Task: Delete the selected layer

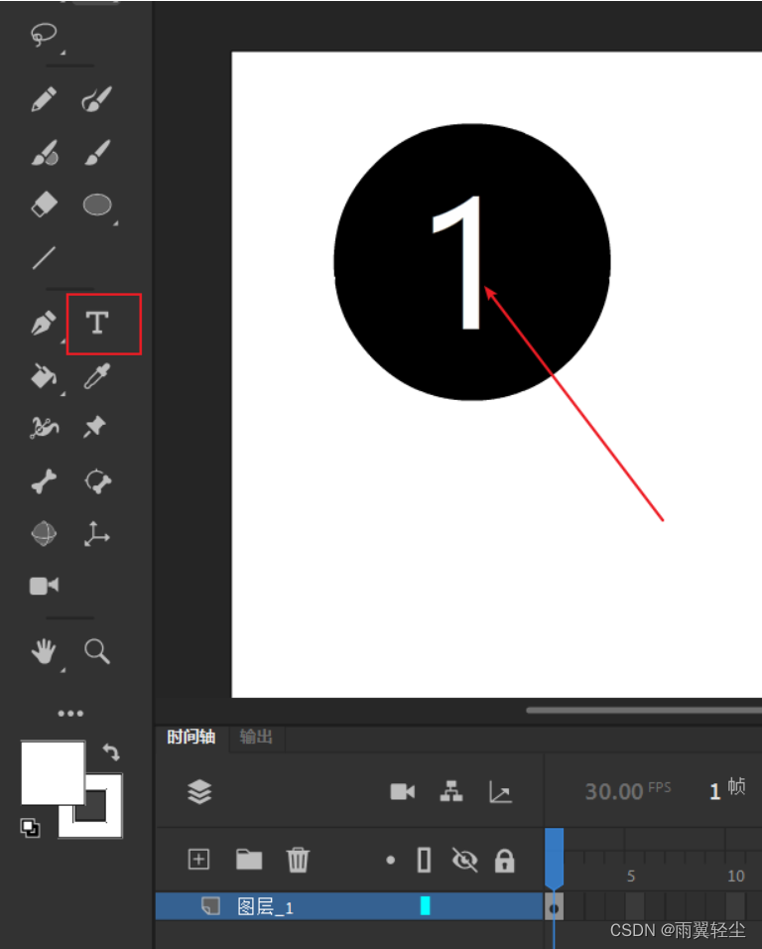Action: coord(298,860)
